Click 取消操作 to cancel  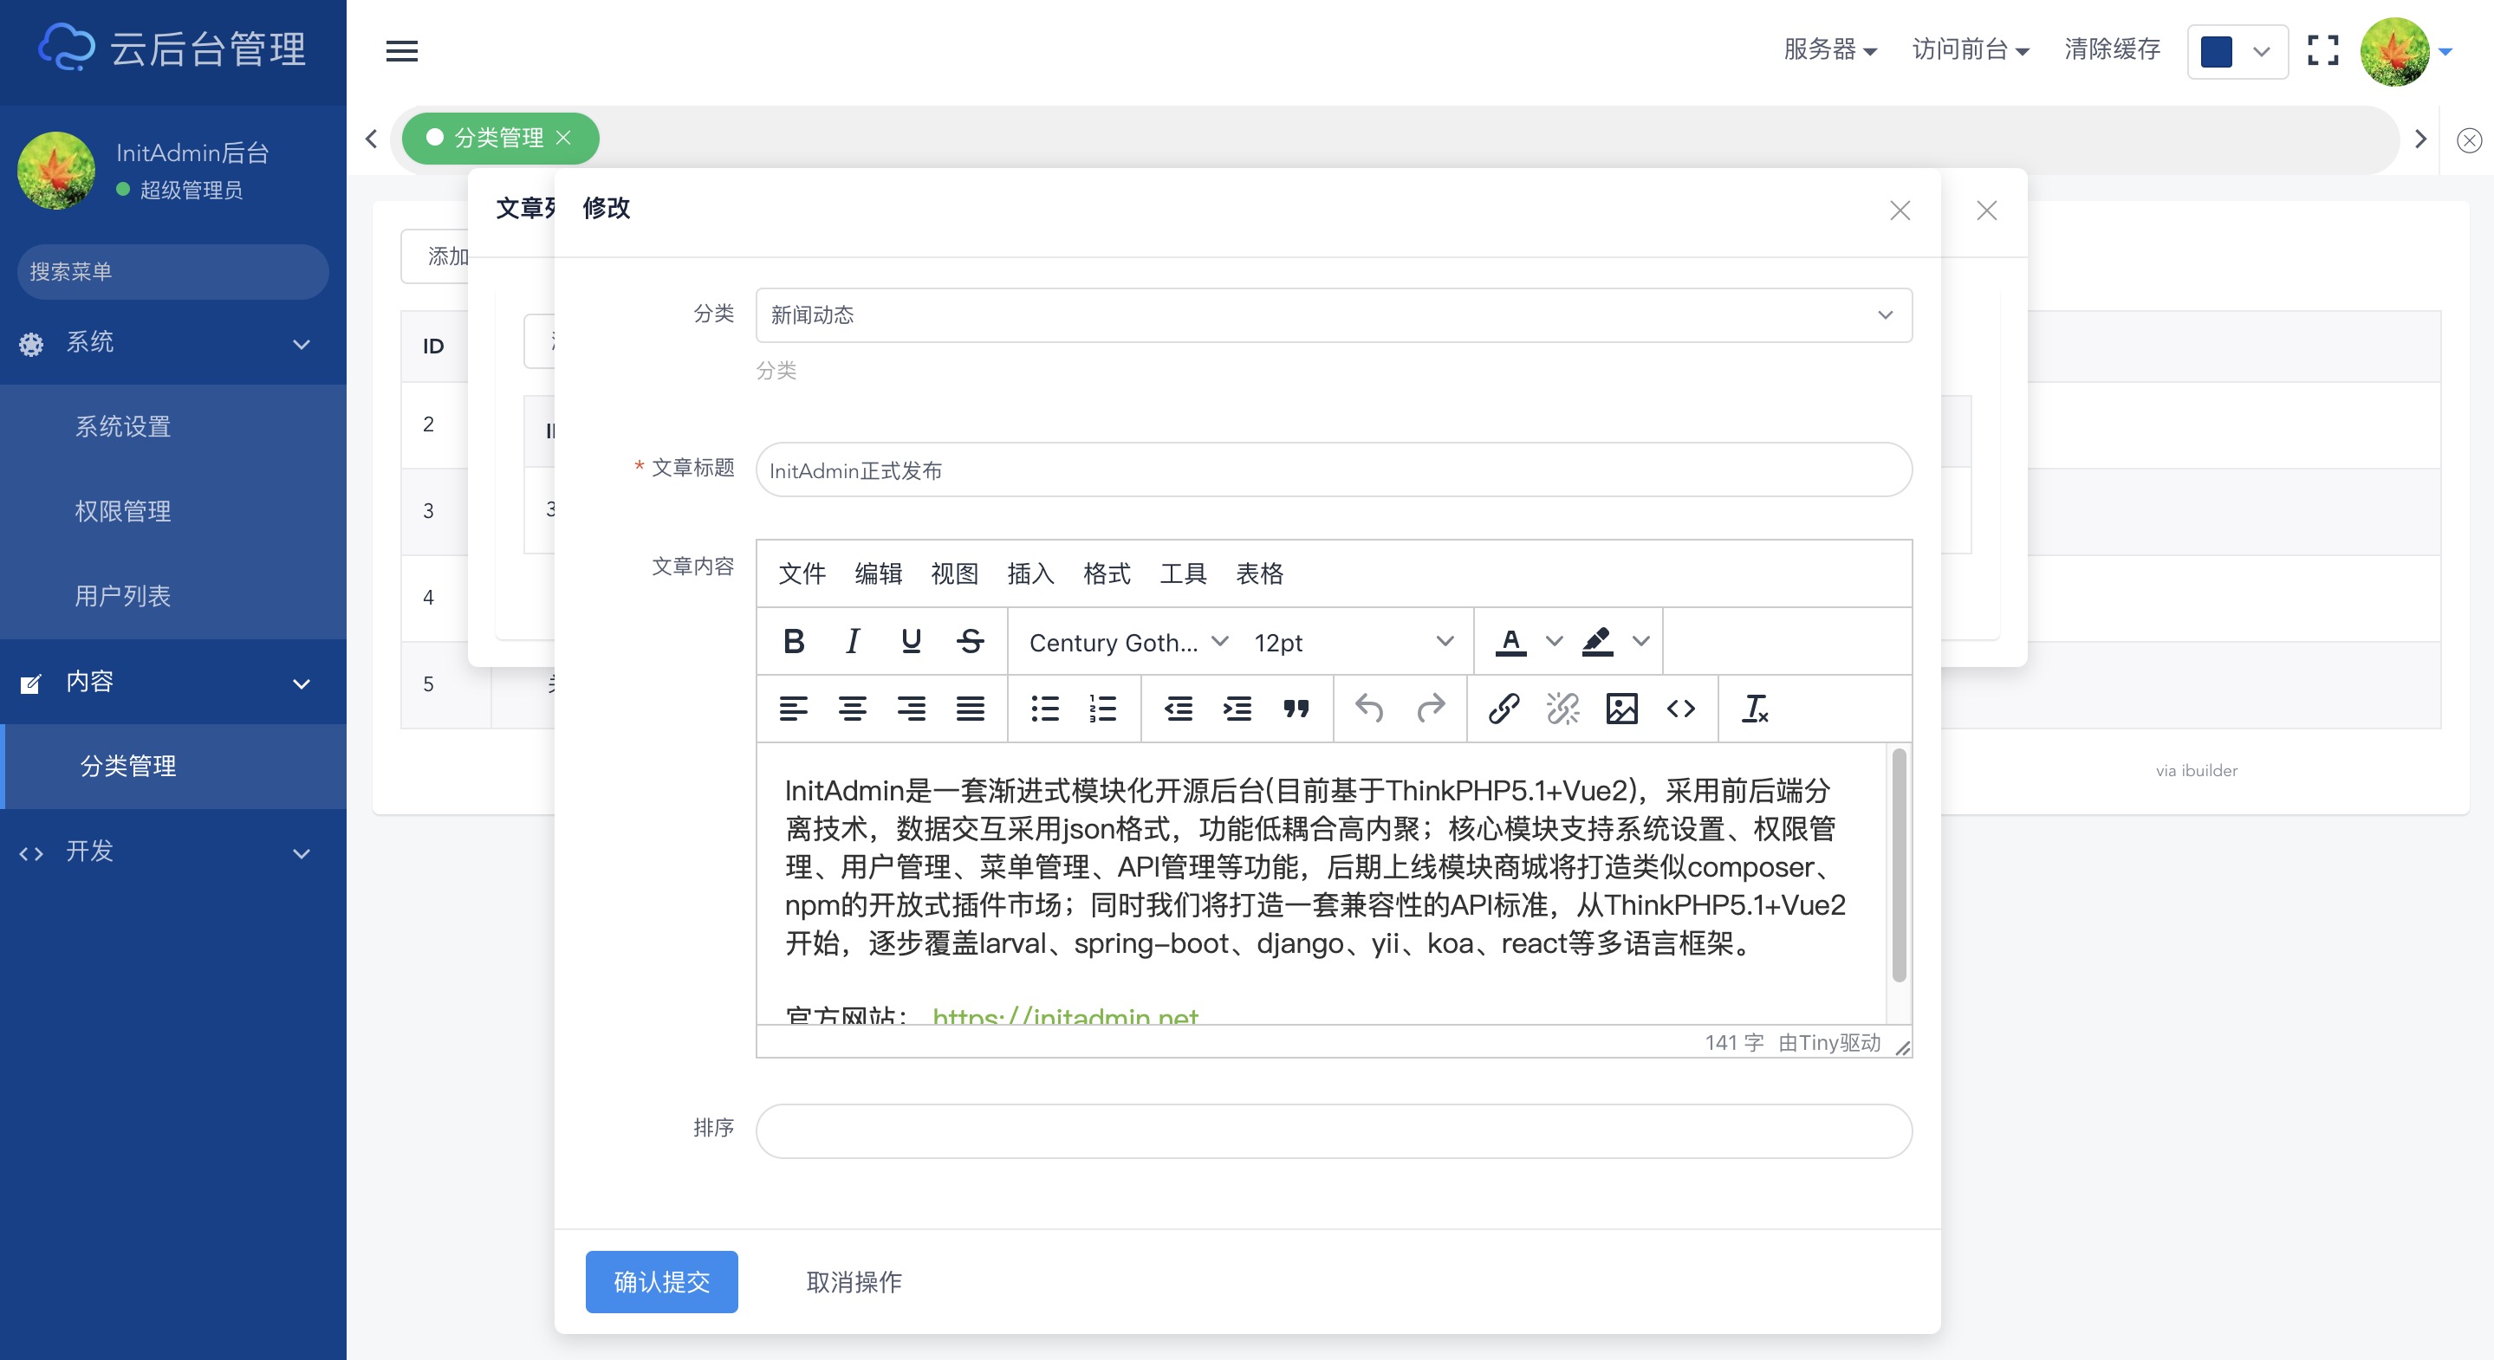tap(853, 1281)
